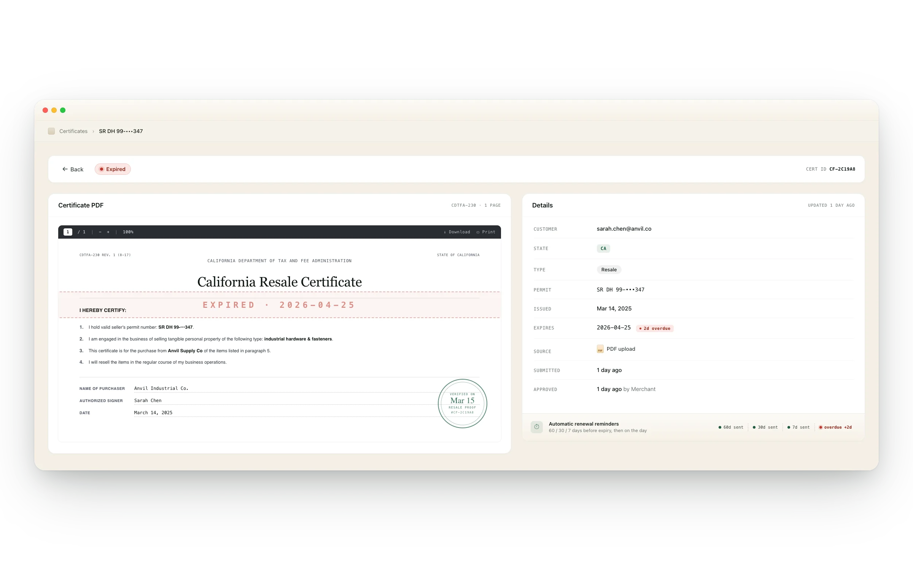Click the Resale type tag

(609, 270)
